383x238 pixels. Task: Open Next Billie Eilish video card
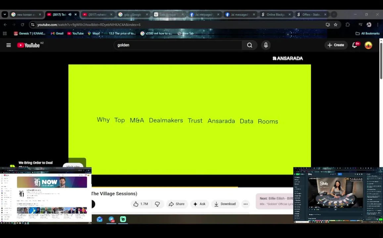coord(275,201)
